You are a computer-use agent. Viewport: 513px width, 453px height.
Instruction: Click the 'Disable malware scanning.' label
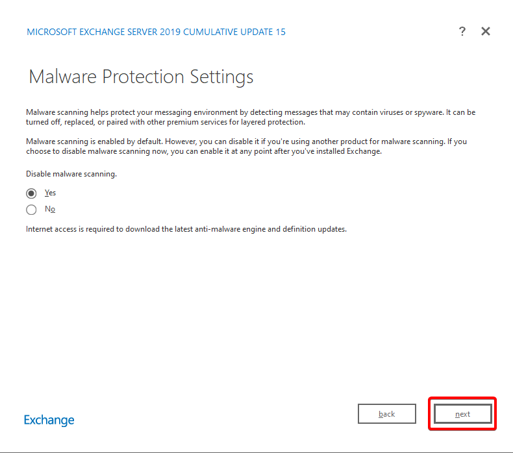(x=71, y=174)
